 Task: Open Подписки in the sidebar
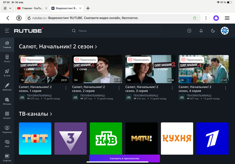pyautogui.click(x=7, y=129)
